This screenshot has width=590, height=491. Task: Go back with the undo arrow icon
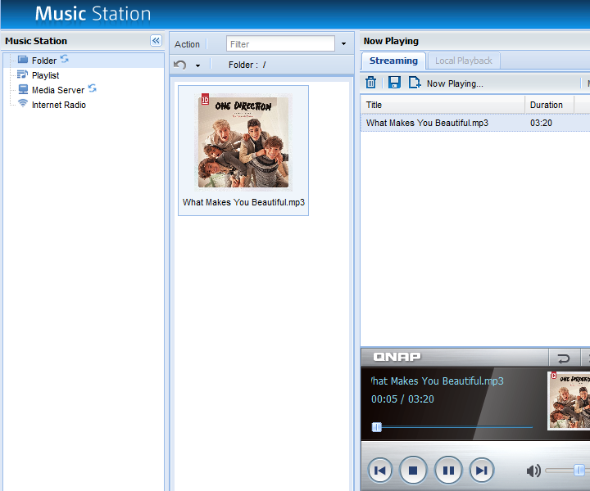[180, 65]
